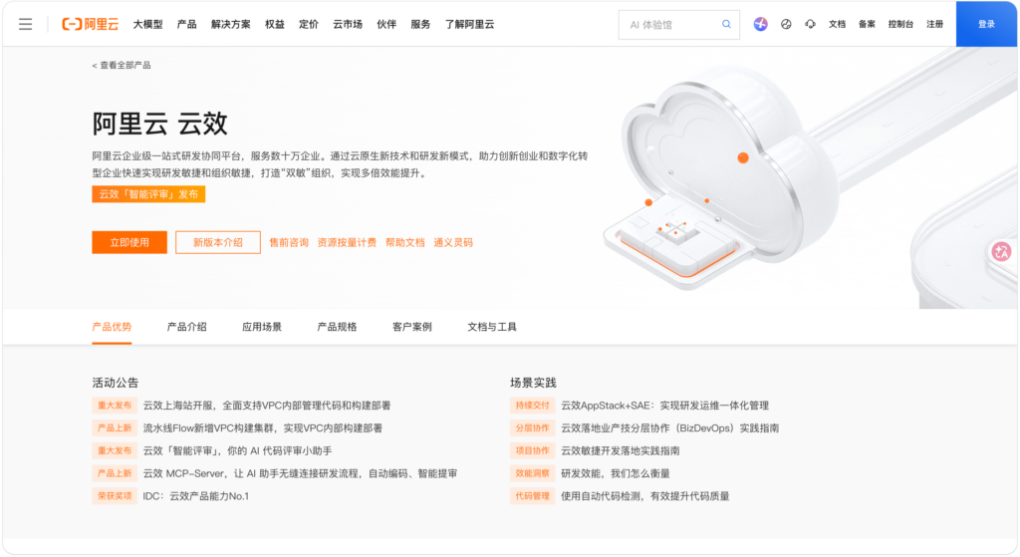This screenshot has height=557, width=1020.
Task: Click the 荣获奖项 tag label
Action: coord(115,496)
